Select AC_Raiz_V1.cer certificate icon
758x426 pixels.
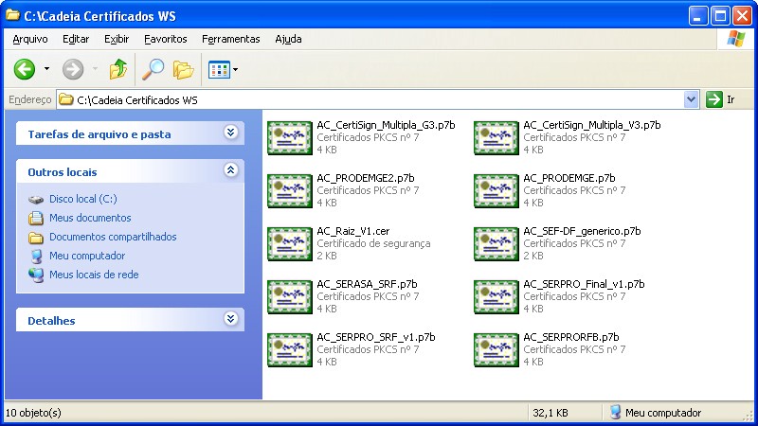pos(290,244)
